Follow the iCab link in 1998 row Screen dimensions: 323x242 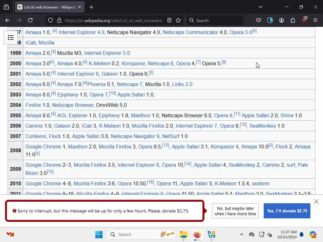point(31,43)
